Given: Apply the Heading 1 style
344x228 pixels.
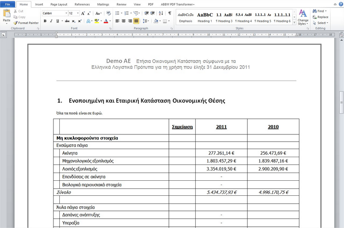Looking at the screenshot, I should coord(205,17).
